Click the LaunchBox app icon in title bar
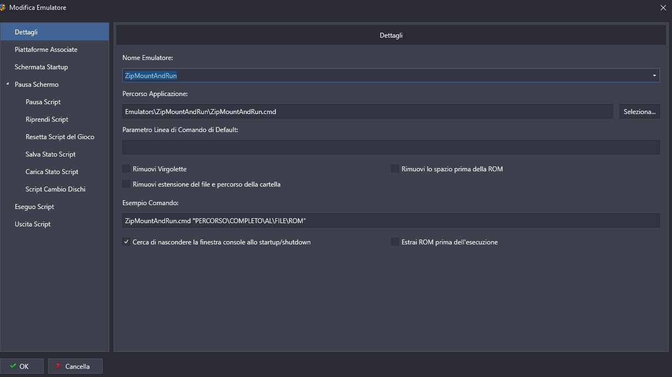This screenshot has height=377, width=672. click(3, 8)
